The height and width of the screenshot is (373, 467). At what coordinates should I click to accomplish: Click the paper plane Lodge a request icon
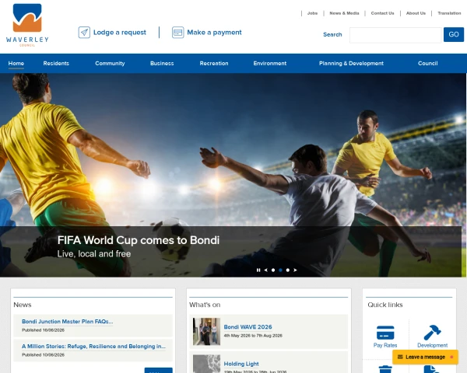[x=84, y=33]
